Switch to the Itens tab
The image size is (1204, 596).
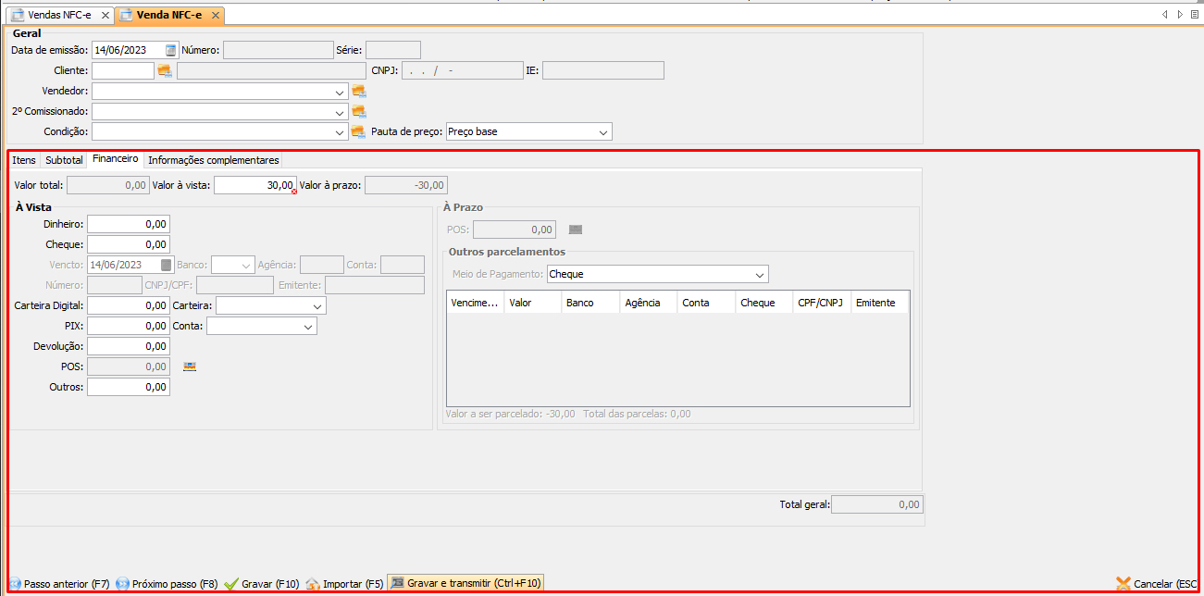click(24, 160)
